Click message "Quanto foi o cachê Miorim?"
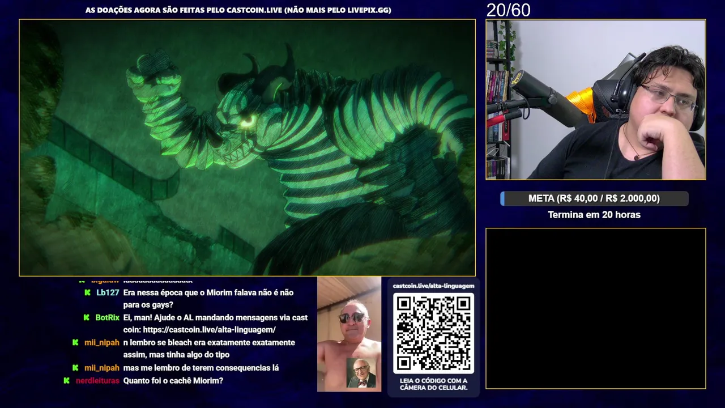 click(x=173, y=381)
